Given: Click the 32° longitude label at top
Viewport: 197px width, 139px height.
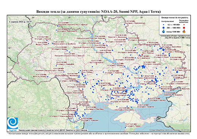Looking at the screenshot, I should coord(105,17).
